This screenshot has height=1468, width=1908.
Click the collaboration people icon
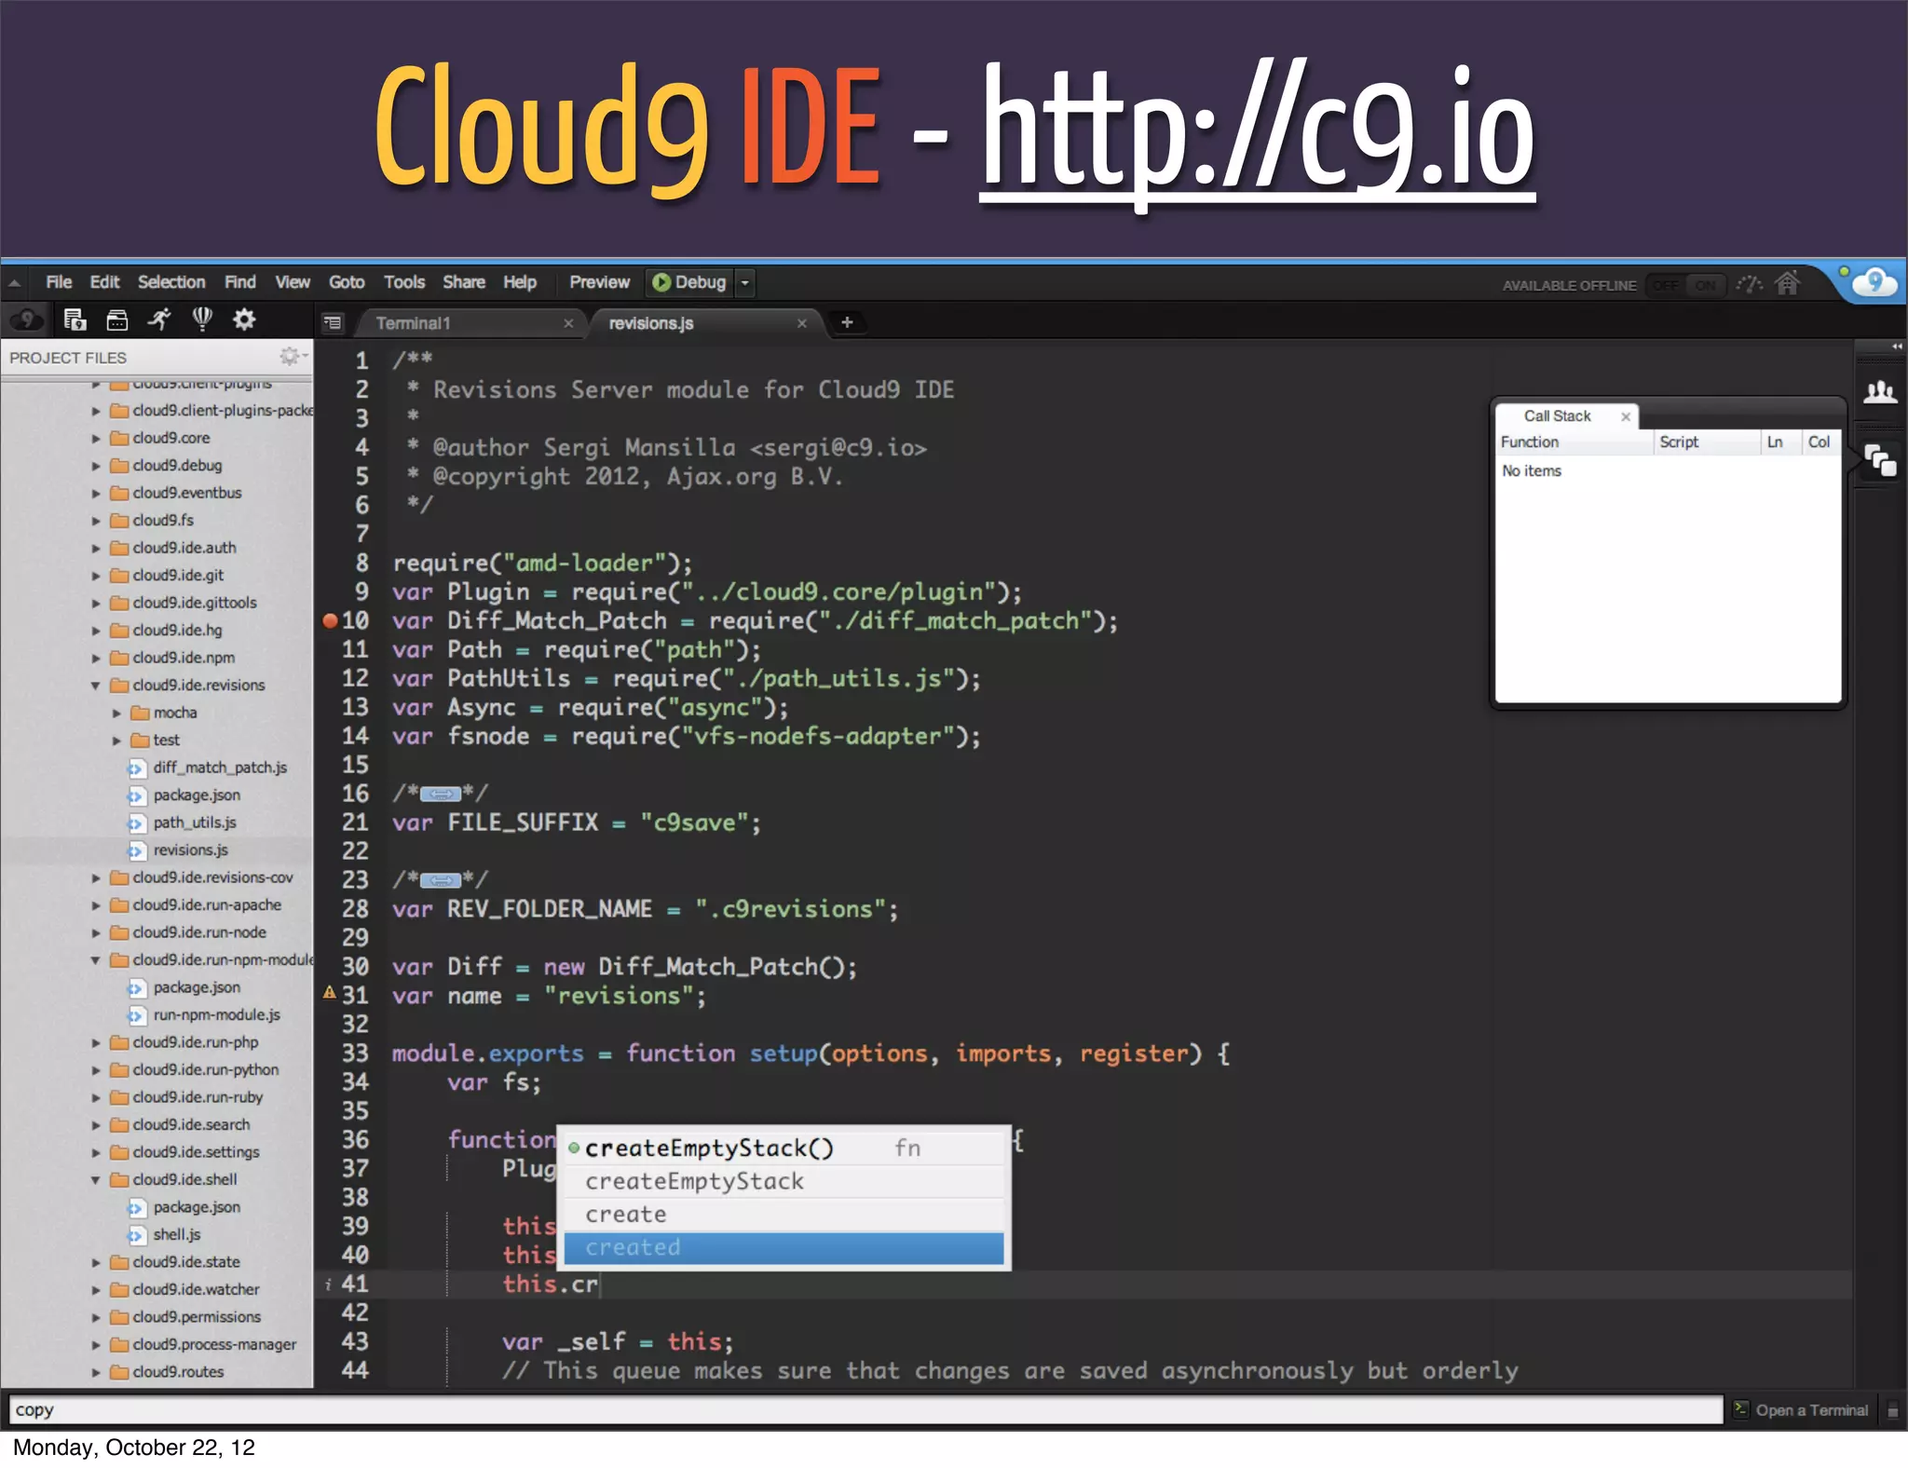pyautogui.click(x=1880, y=392)
